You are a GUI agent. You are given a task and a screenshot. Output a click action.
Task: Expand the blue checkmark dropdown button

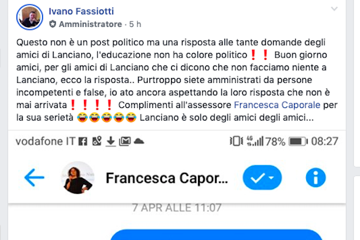tap(262, 178)
